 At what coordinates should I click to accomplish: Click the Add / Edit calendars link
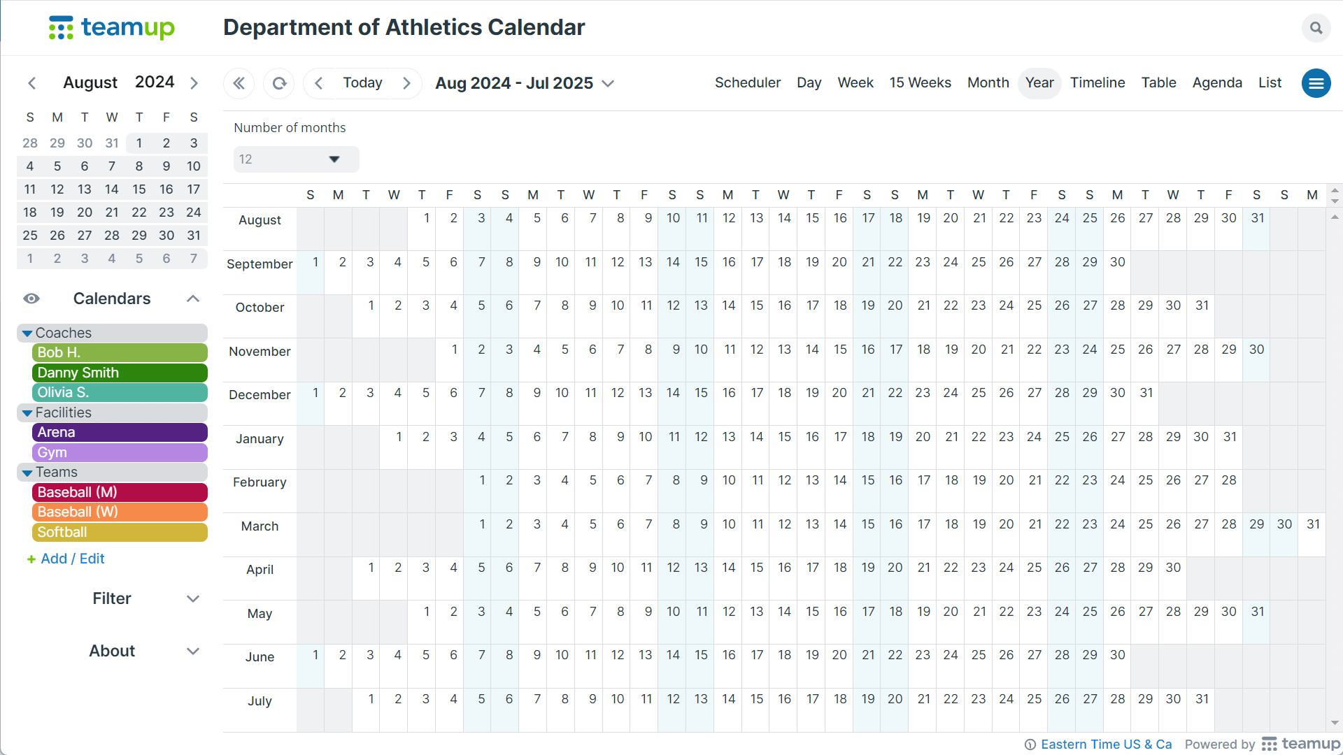click(x=65, y=559)
